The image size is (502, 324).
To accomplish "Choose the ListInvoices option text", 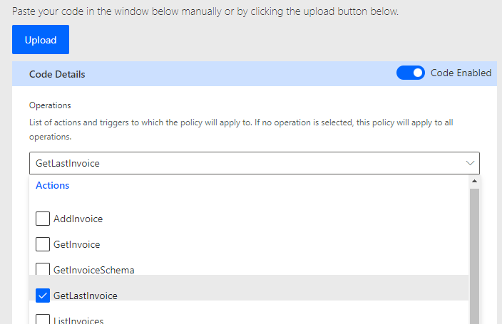I will tap(78, 320).
